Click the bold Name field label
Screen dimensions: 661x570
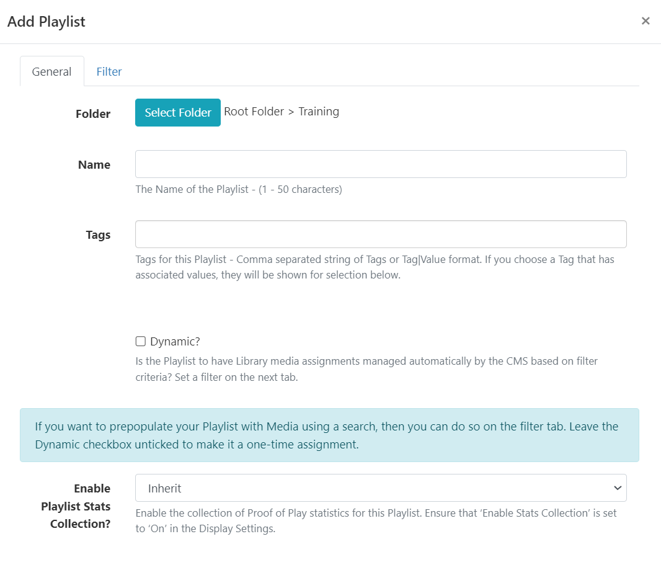(94, 165)
